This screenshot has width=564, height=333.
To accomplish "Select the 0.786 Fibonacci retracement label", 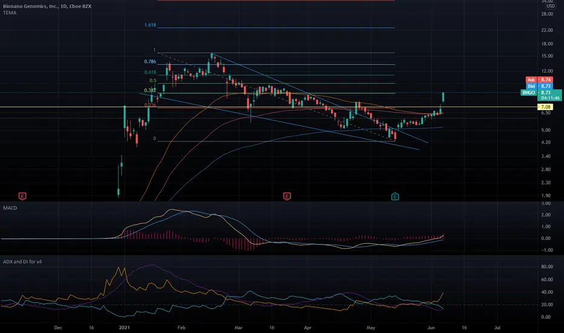I will click(150, 62).
